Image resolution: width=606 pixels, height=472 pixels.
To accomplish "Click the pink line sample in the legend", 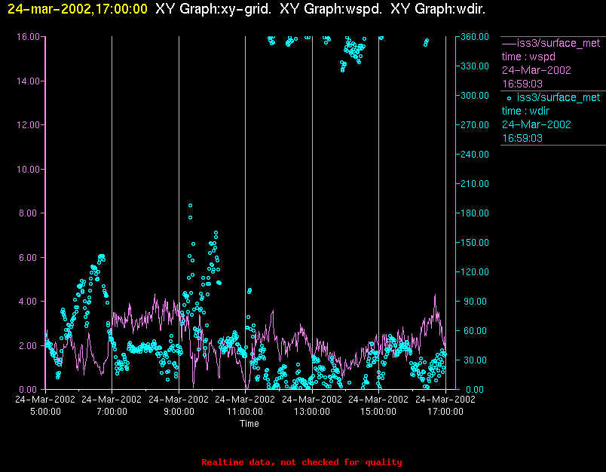I will (509, 43).
